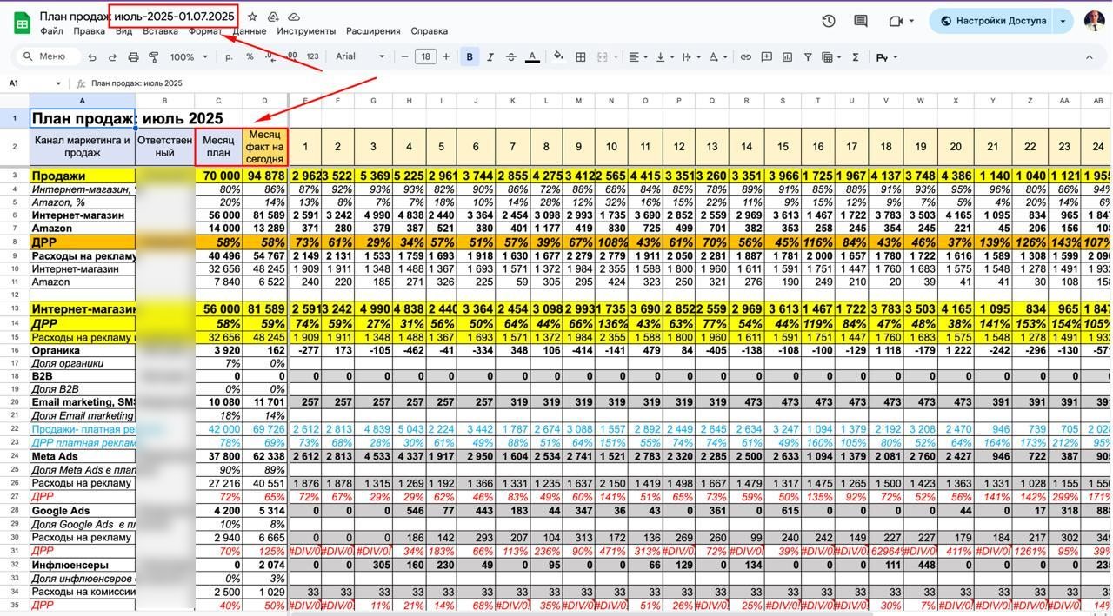The height and width of the screenshot is (616, 1113).
Task: Open the zoom 100% dropdown
Action: tap(189, 57)
